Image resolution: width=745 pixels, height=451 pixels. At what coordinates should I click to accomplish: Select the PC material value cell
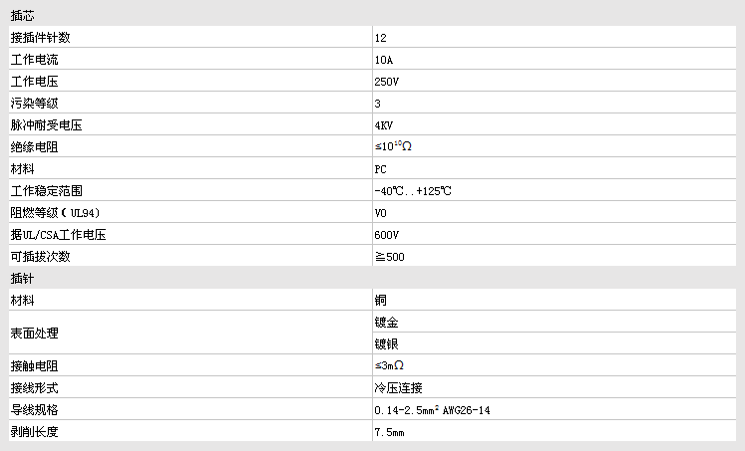(x=381, y=169)
